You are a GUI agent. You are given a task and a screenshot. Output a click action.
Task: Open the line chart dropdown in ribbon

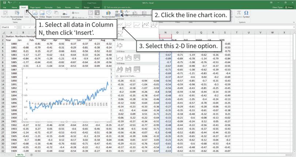coord(121,12)
